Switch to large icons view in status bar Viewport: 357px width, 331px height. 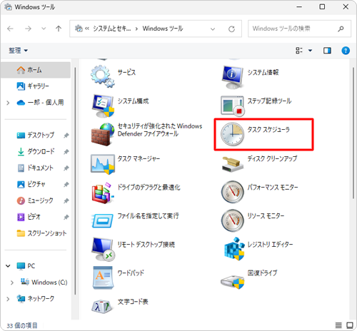pos(350,325)
